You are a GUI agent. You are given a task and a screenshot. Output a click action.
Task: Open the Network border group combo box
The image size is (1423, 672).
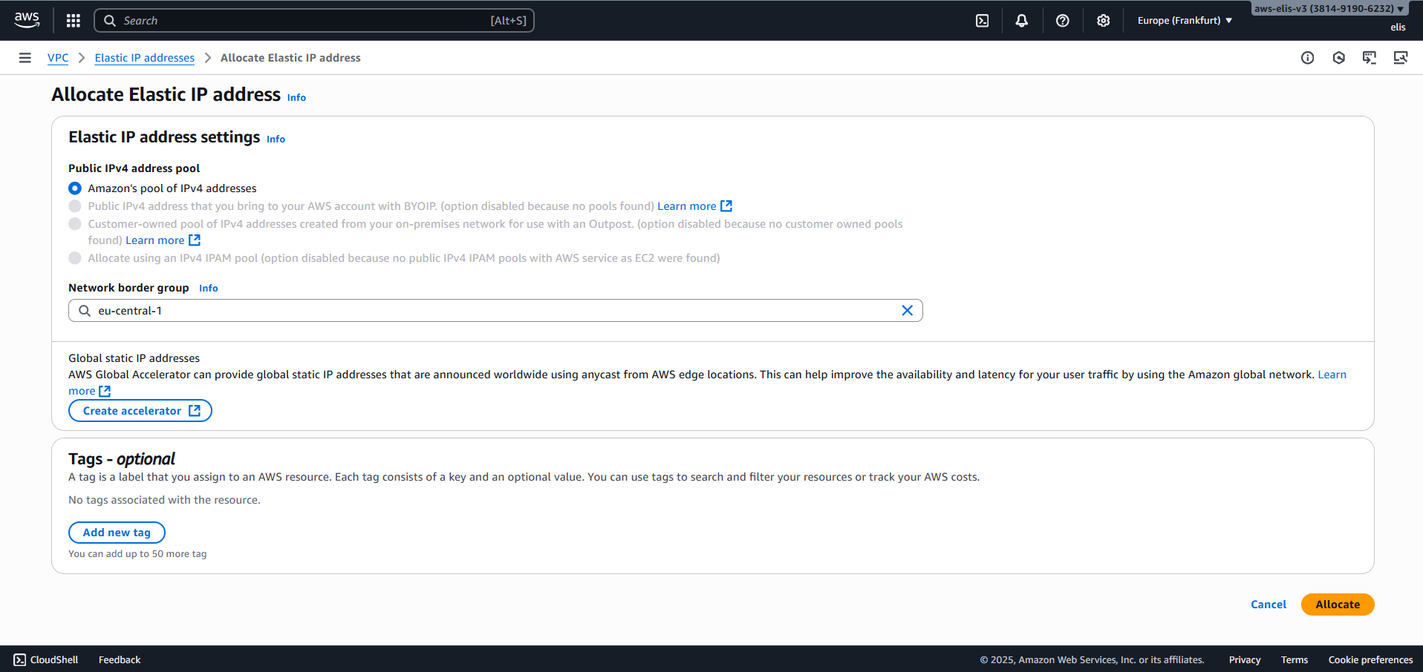coord(490,311)
